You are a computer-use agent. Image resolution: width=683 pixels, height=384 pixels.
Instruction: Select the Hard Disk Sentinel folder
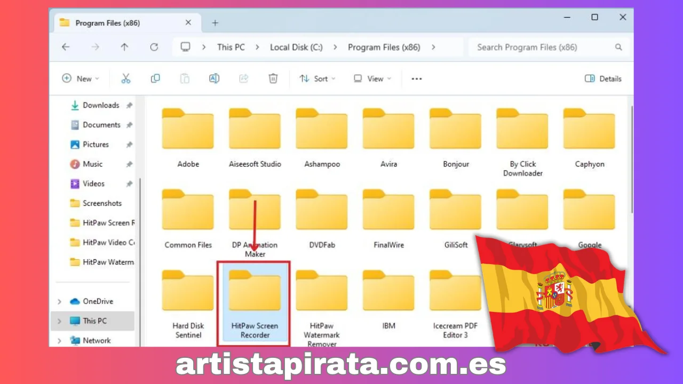click(188, 304)
